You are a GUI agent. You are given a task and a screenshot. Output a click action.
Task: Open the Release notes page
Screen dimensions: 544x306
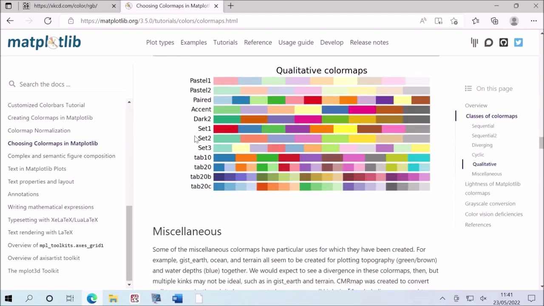[369, 42]
